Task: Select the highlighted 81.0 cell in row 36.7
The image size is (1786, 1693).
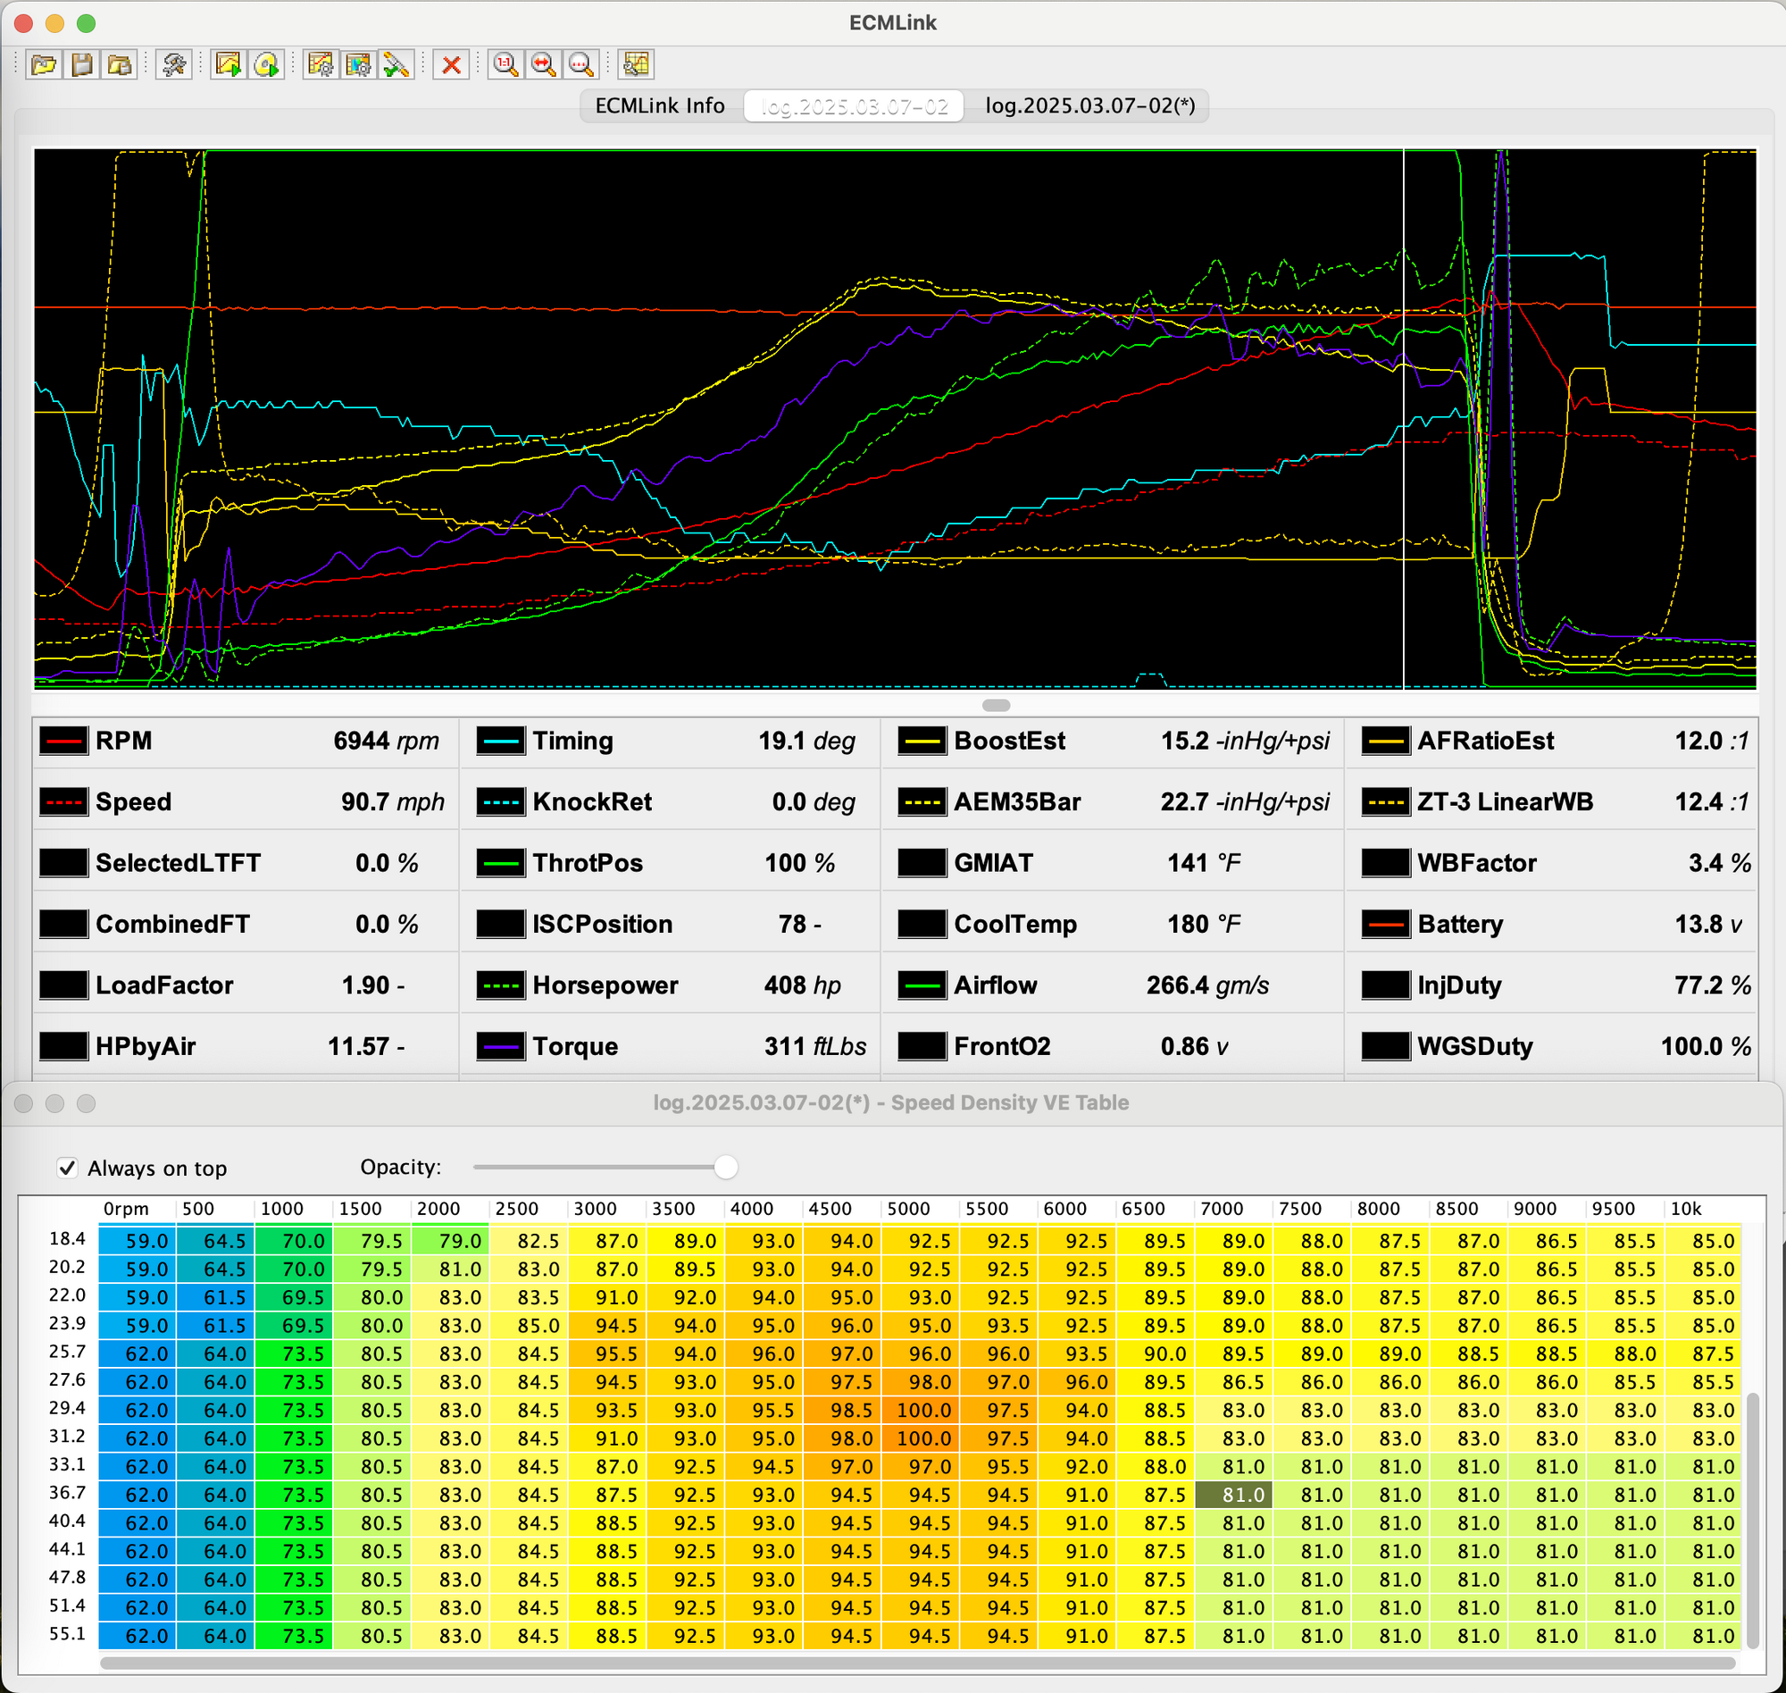Action: click(1234, 1495)
